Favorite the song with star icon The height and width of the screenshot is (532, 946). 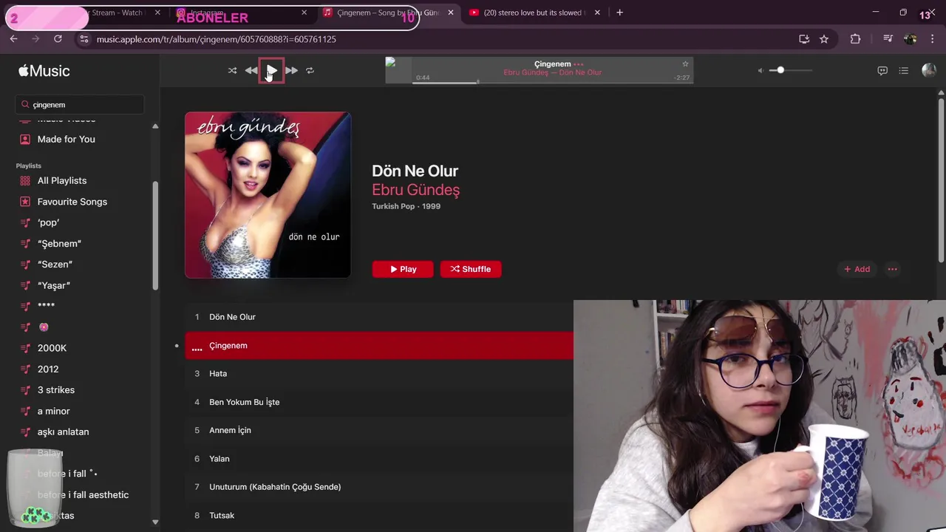point(685,64)
